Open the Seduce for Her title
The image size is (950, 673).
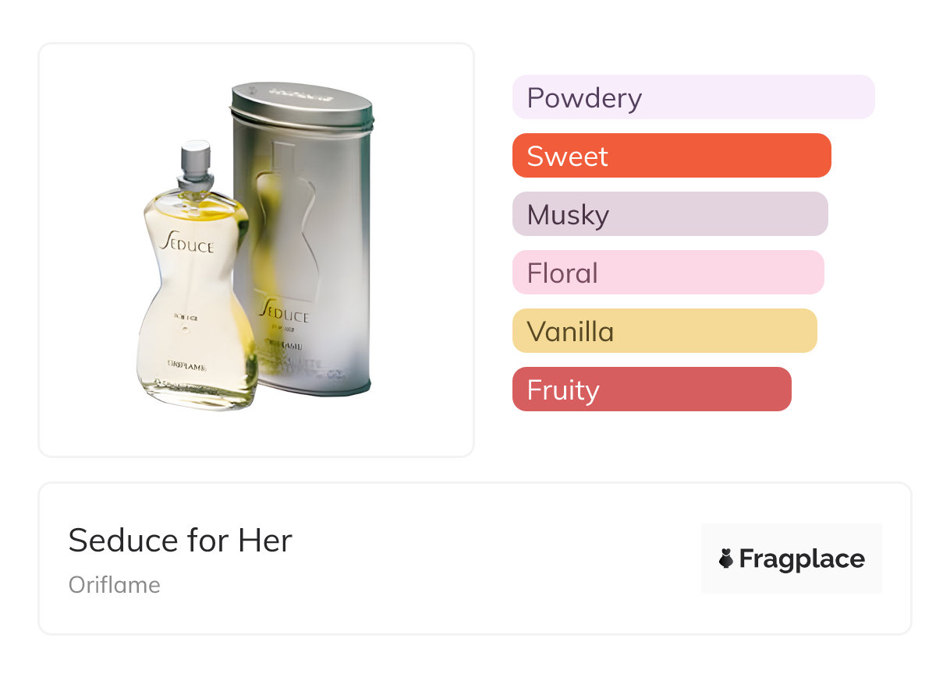point(180,541)
